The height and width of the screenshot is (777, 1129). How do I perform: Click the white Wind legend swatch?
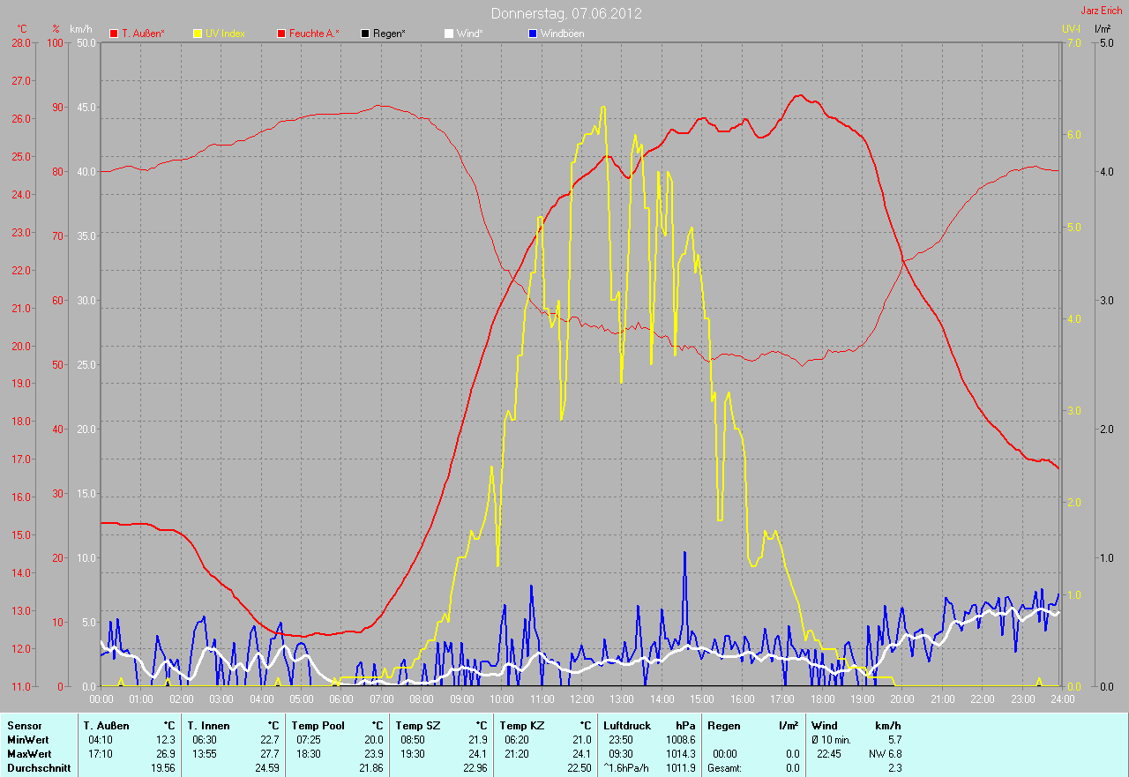click(449, 34)
